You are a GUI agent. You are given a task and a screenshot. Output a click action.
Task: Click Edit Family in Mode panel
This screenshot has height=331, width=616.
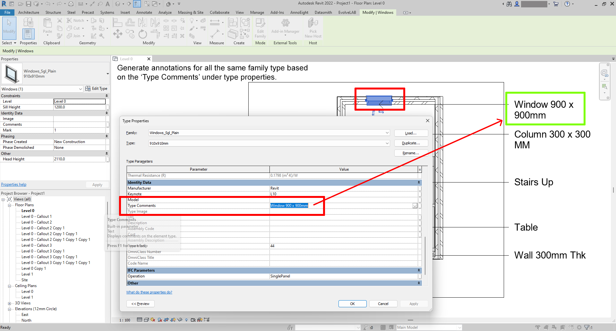click(261, 28)
